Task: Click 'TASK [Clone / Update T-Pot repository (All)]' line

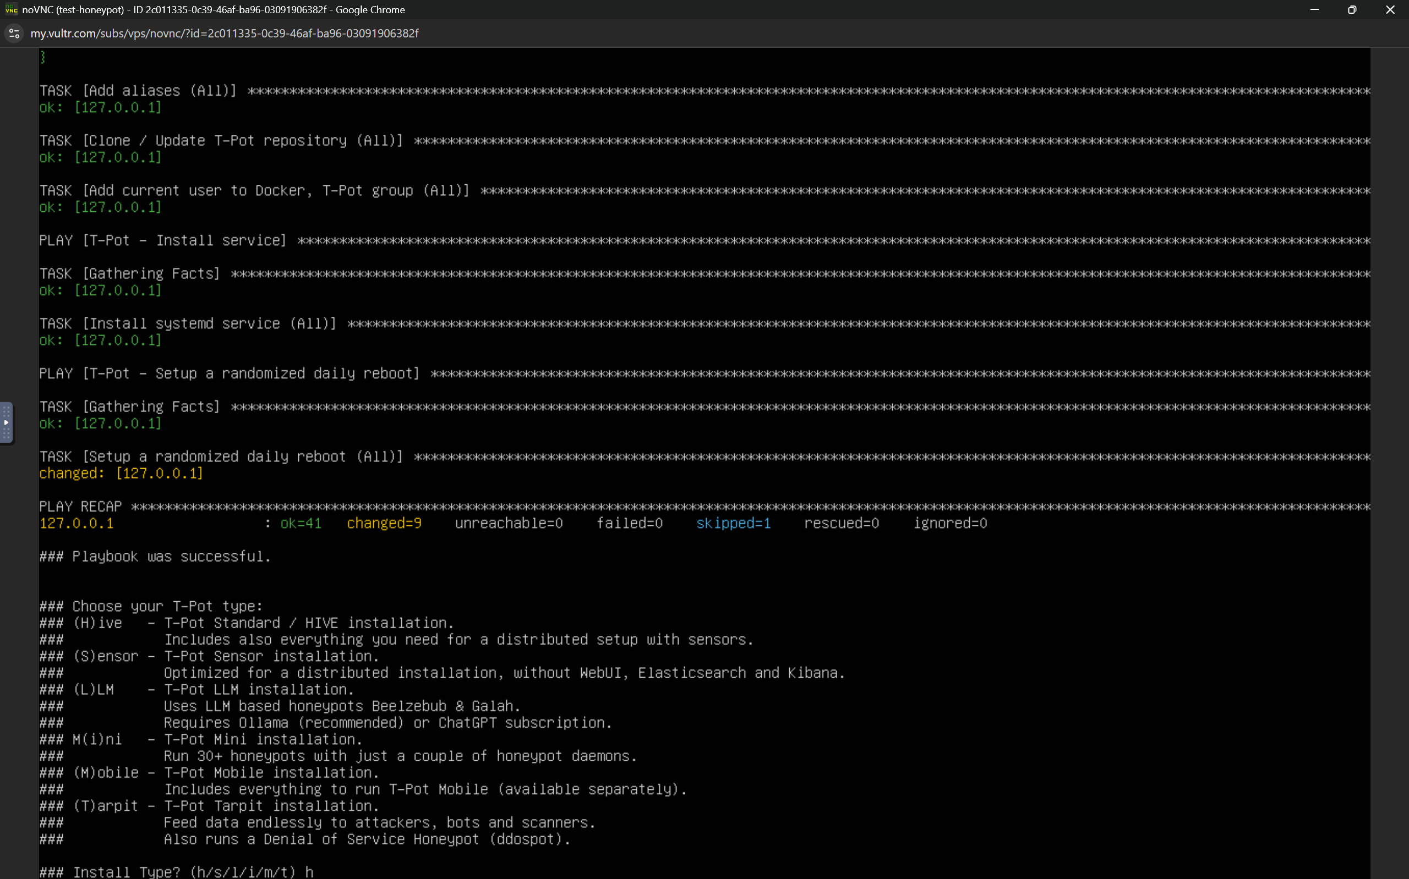Action: (705, 141)
